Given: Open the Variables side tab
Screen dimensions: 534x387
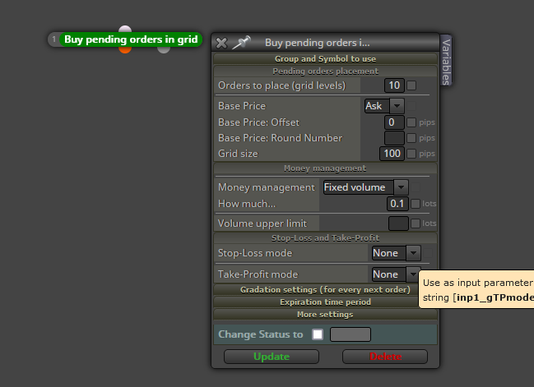Looking at the screenshot, I should [446, 61].
